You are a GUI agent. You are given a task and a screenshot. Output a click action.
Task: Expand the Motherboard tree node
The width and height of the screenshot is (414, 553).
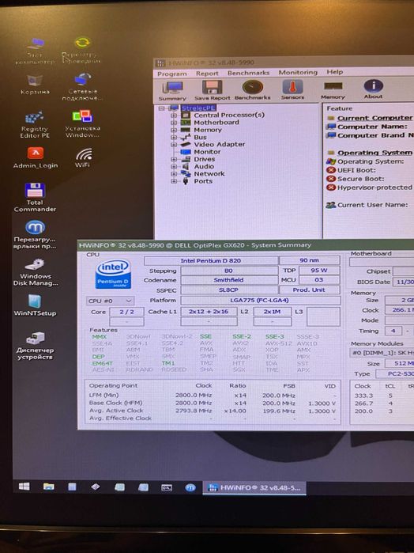174,123
